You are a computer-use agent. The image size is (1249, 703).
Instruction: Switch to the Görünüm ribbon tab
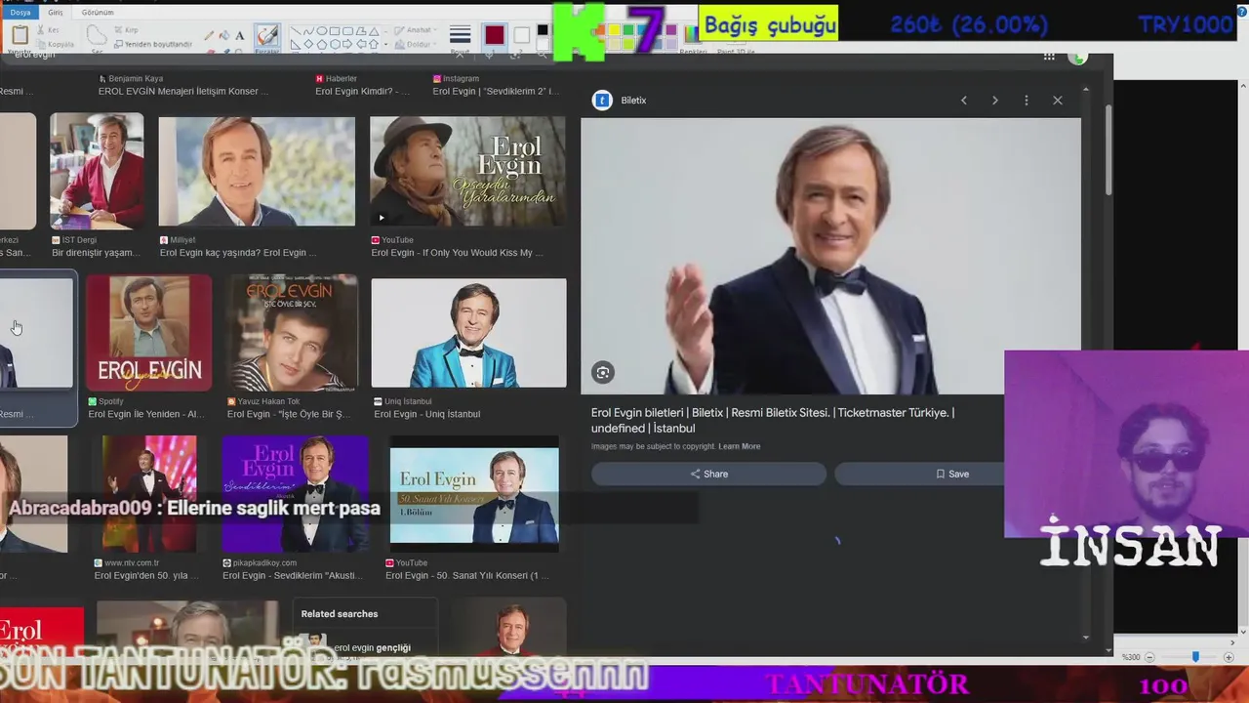coord(98,13)
